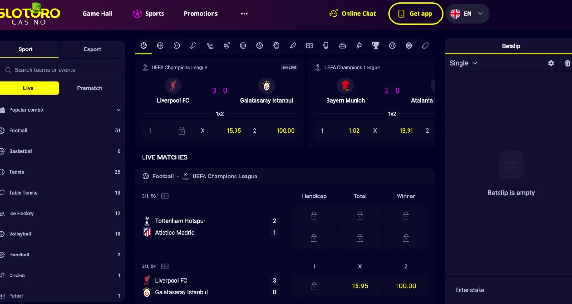The width and height of the screenshot is (572, 304).
Task: Click the locked Winner cell for Atletico Madrid
Action: 406,237
